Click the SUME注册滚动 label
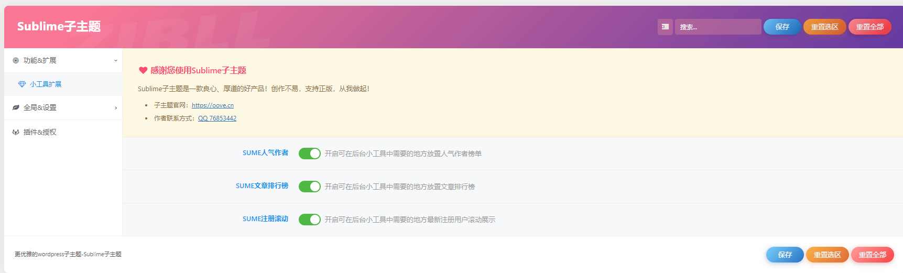 pos(265,219)
